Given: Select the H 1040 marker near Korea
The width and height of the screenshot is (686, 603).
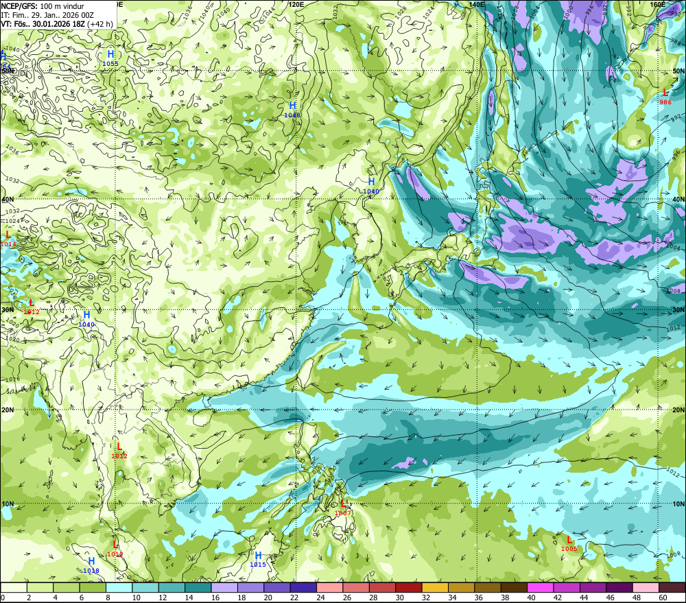Looking at the screenshot, I should point(371,185).
